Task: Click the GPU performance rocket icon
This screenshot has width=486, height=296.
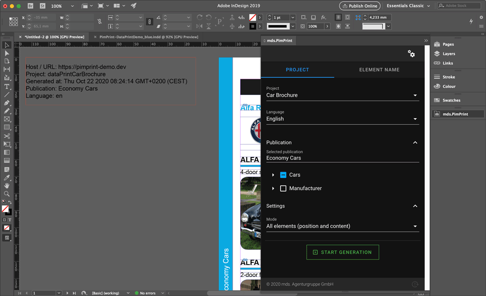Action: click(133, 6)
